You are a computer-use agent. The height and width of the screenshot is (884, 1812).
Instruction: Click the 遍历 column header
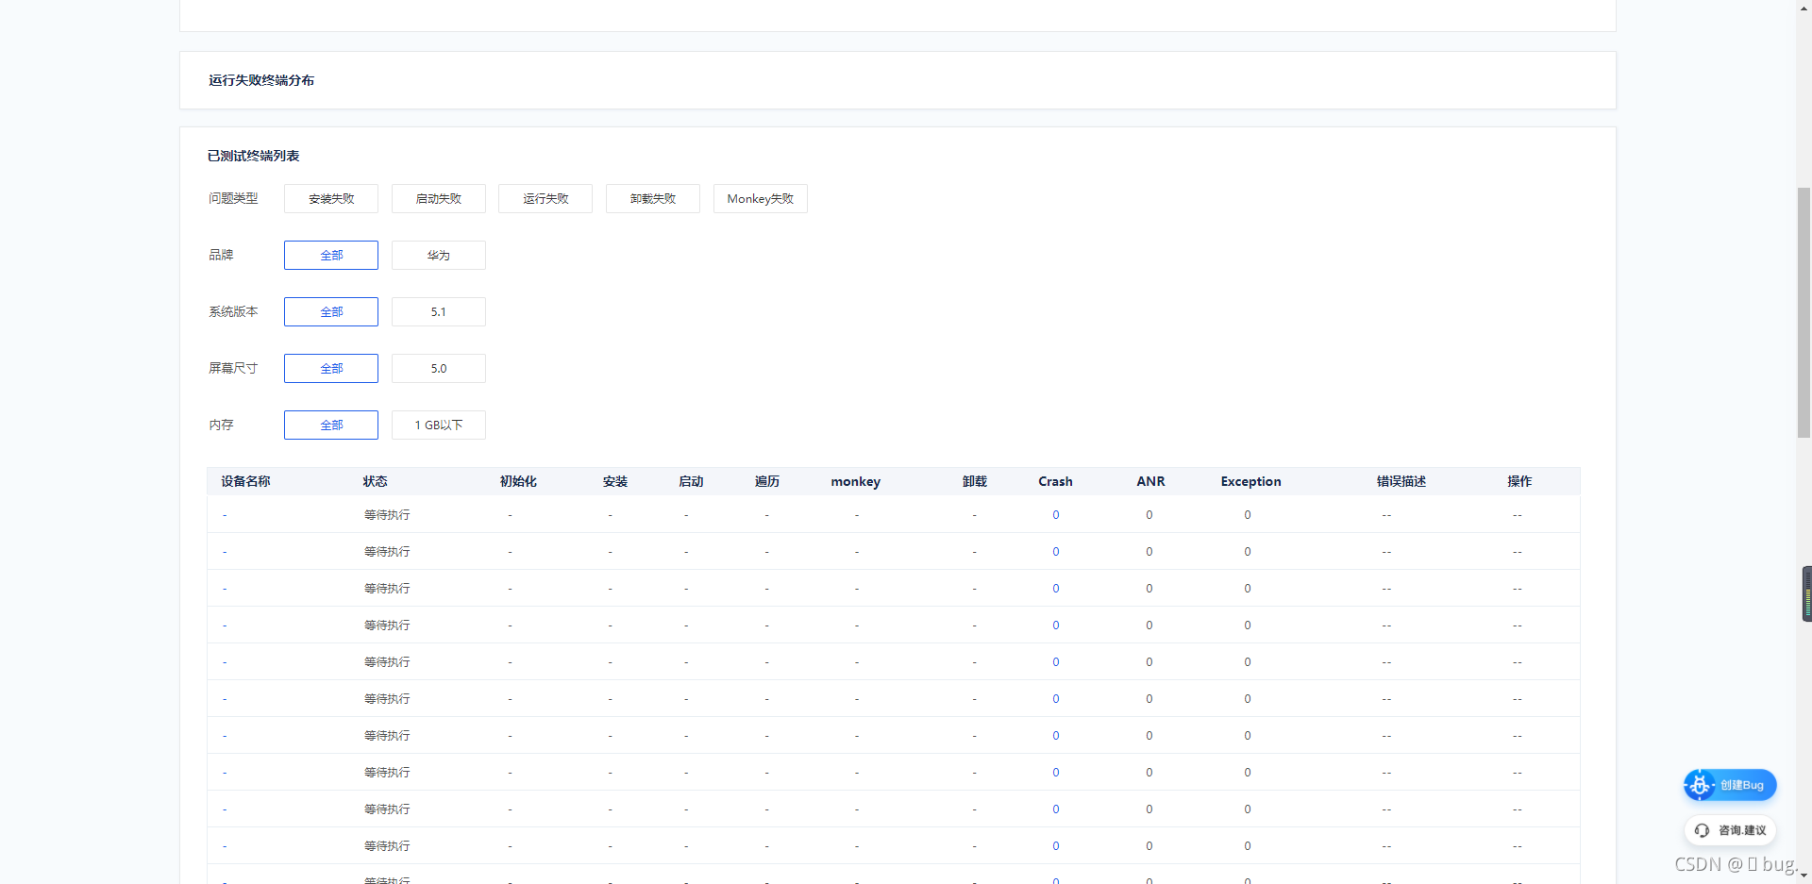click(767, 481)
